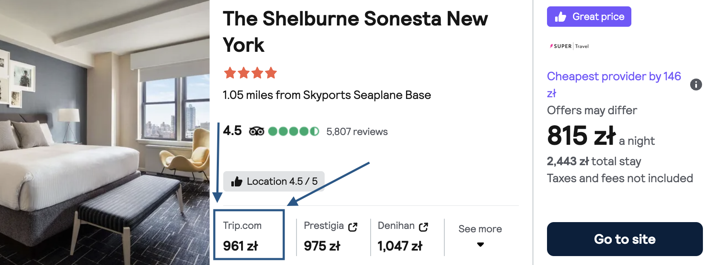The height and width of the screenshot is (265, 714).
Task: Click the Denihan external link icon
Action: [x=423, y=227]
